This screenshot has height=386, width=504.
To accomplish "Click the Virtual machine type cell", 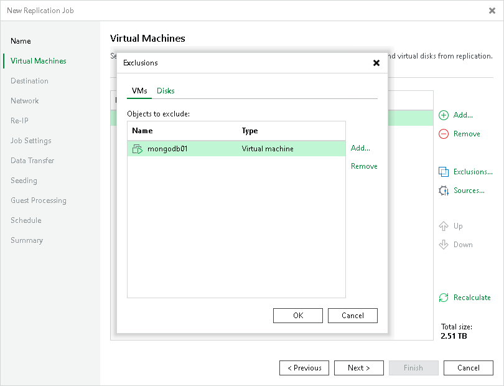I will (x=268, y=149).
